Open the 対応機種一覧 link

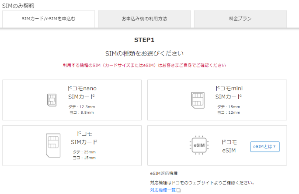[x=163, y=190]
